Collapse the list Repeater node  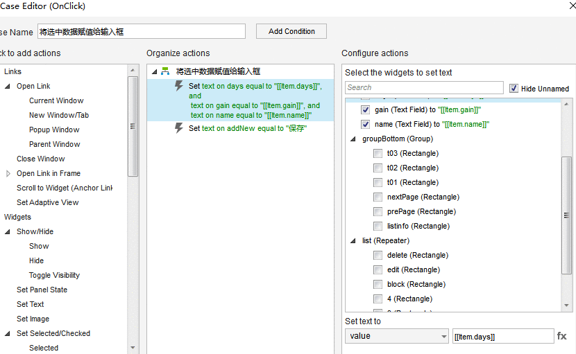click(x=353, y=240)
